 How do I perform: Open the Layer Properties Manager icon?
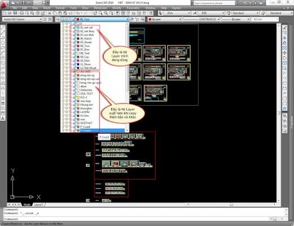click(x=58, y=19)
